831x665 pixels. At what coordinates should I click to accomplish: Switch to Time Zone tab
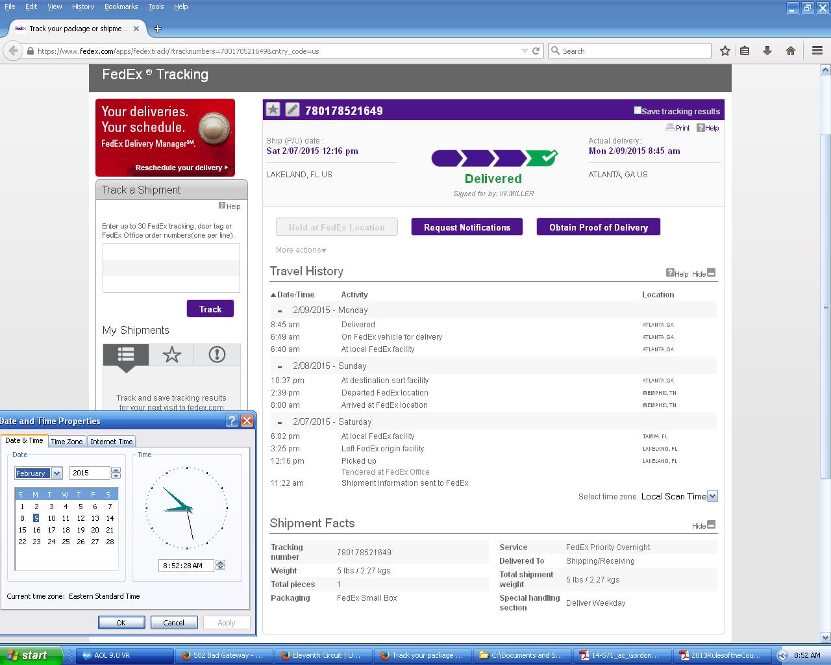click(67, 442)
